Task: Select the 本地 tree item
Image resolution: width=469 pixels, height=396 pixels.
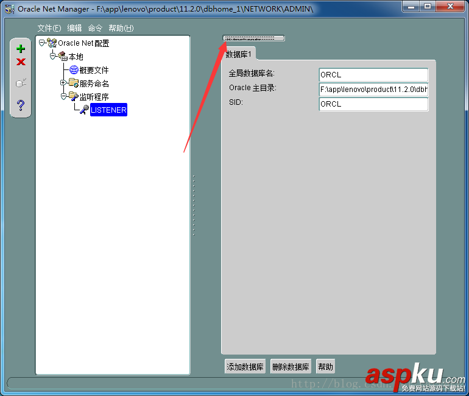Action: (76, 57)
